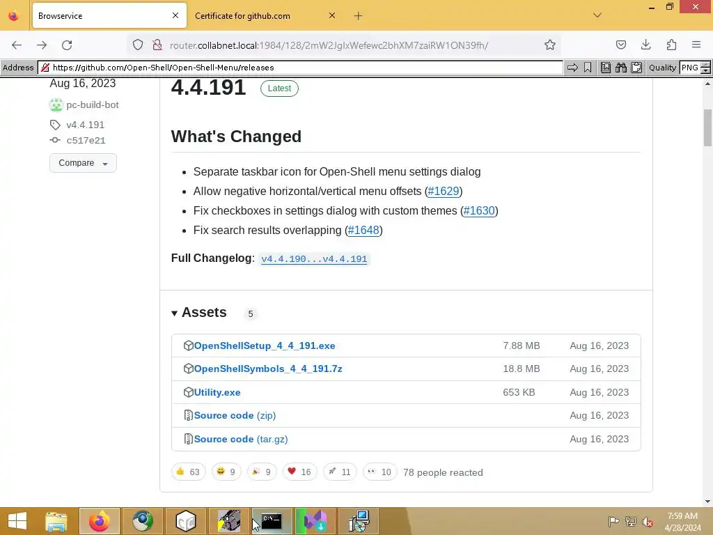
Task: Go back with Firefox back arrow
Action: pyautogui.click(x=17, y=45)
